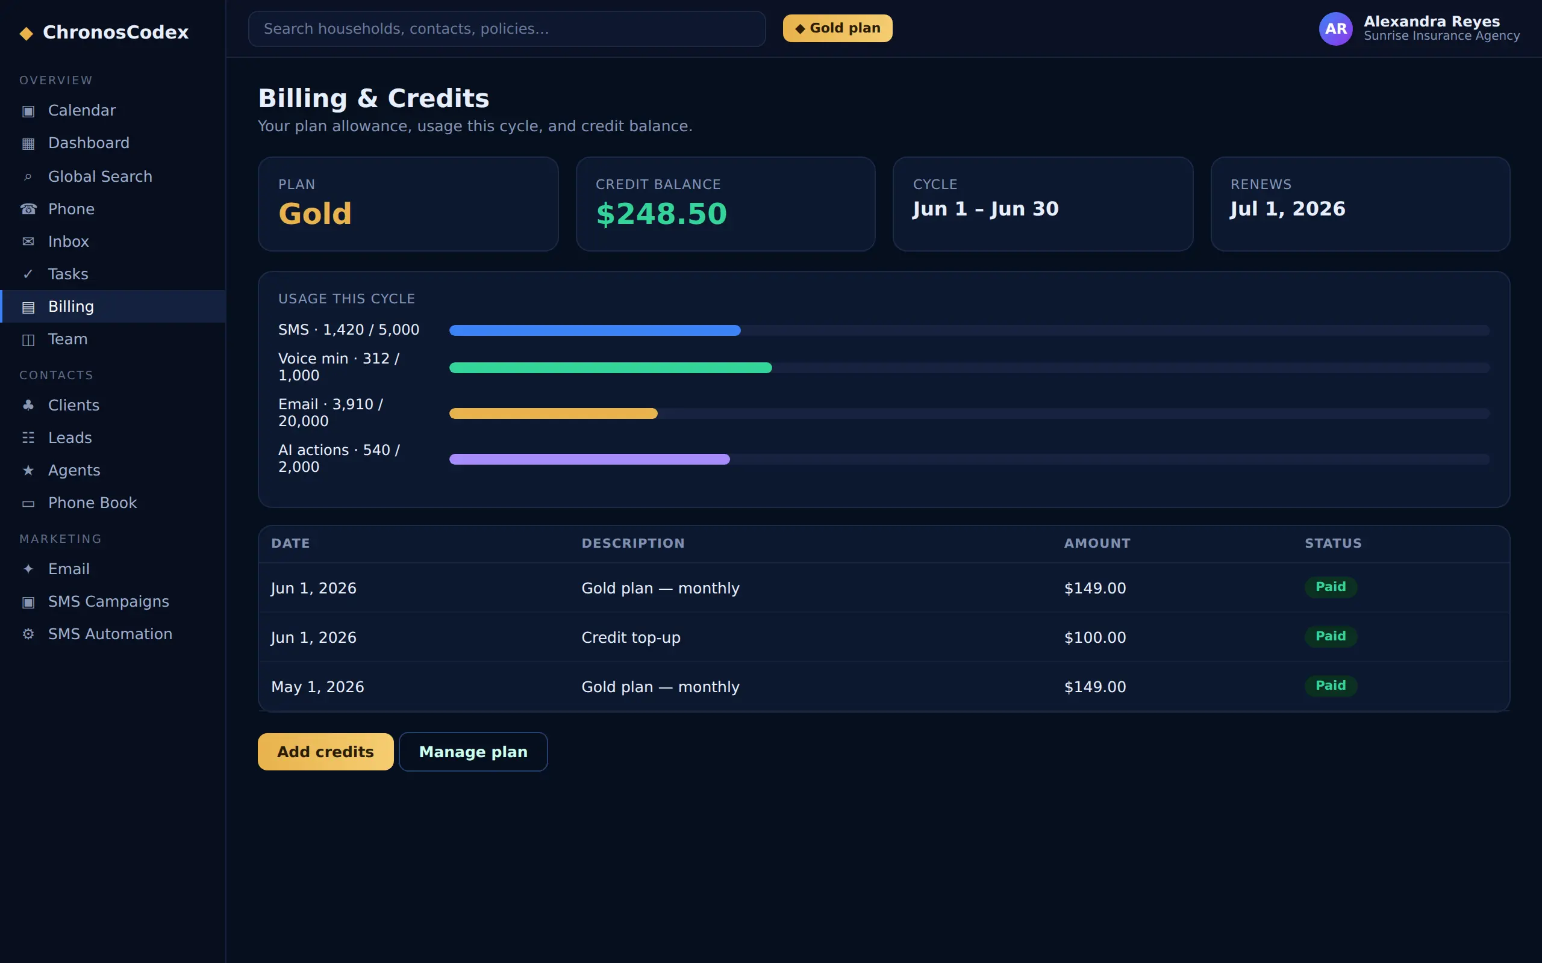
Task: Click the Alexandra Reyes profile name
Action: [1432, 21]
